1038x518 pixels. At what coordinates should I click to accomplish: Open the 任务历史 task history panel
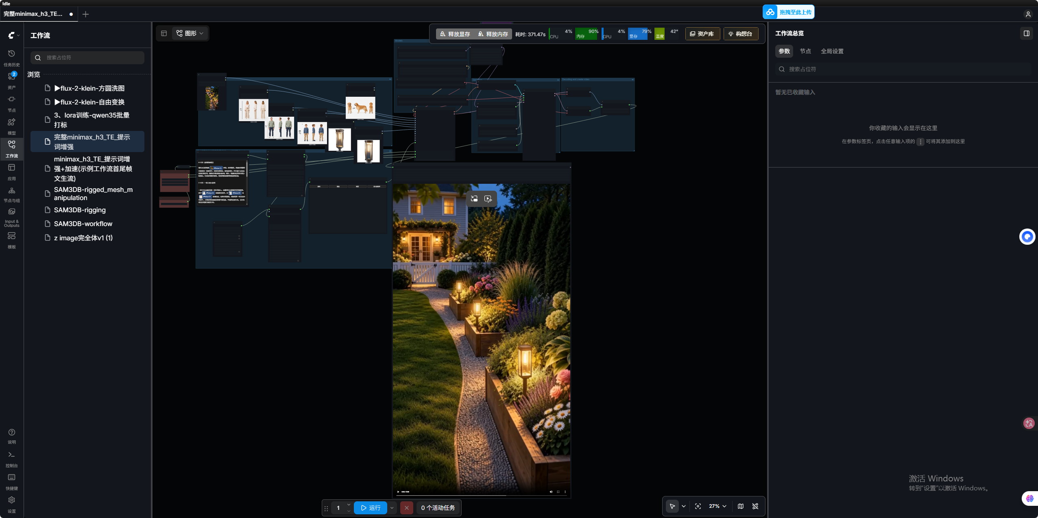click(x=11, y=58)
